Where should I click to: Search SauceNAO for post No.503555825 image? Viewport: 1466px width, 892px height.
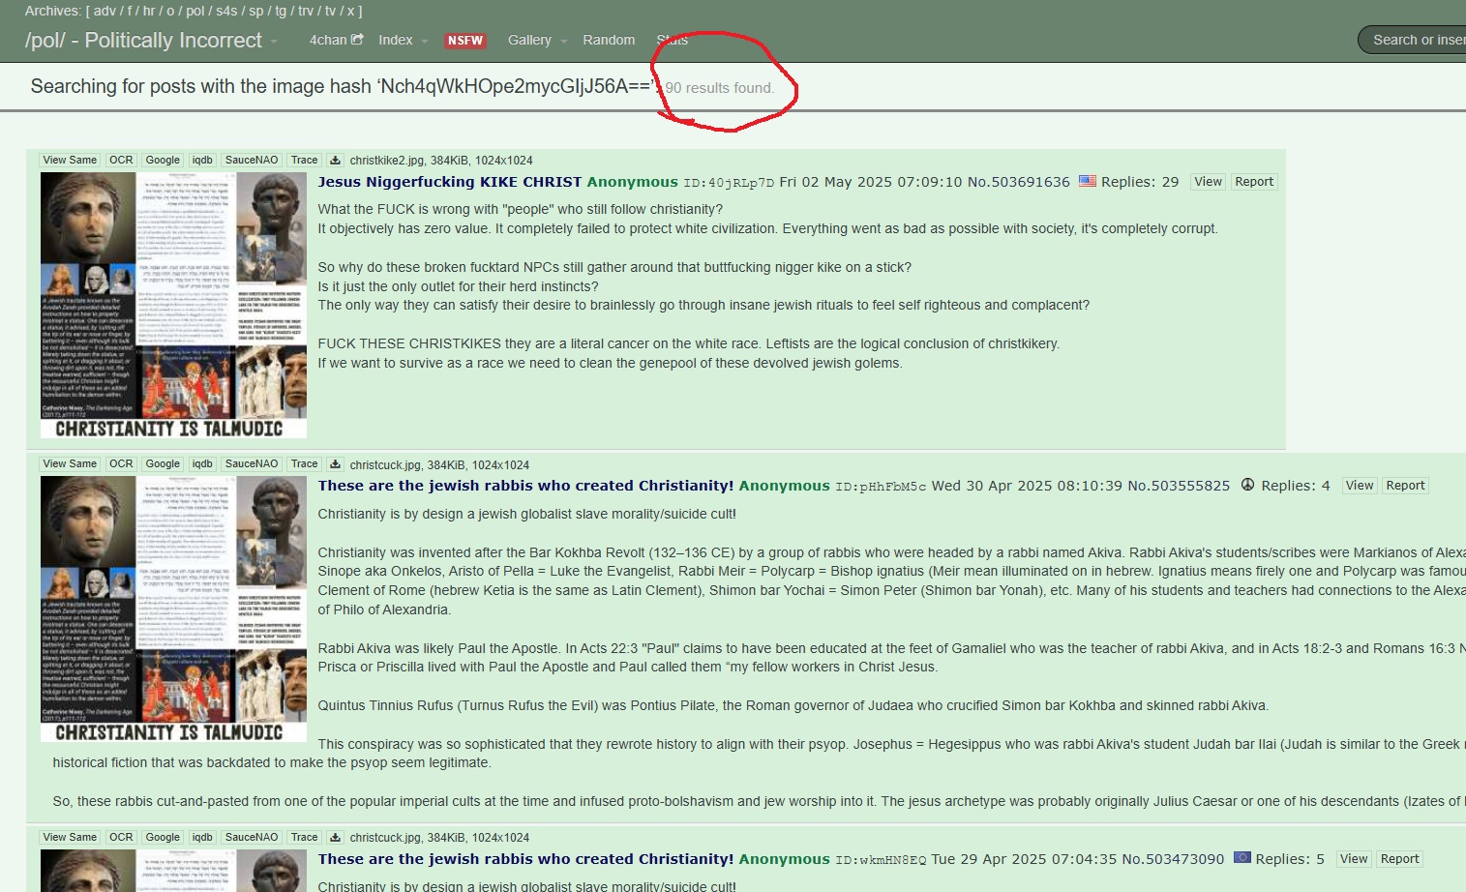[252, 464]
